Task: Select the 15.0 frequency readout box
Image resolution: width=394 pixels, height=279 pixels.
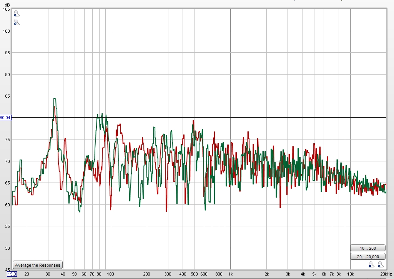Action: [12, 274]
